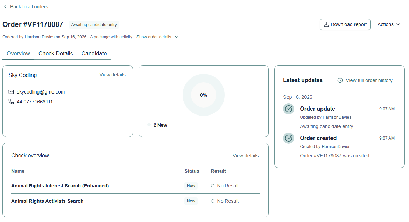Expand Show order details

click(157, 37)
